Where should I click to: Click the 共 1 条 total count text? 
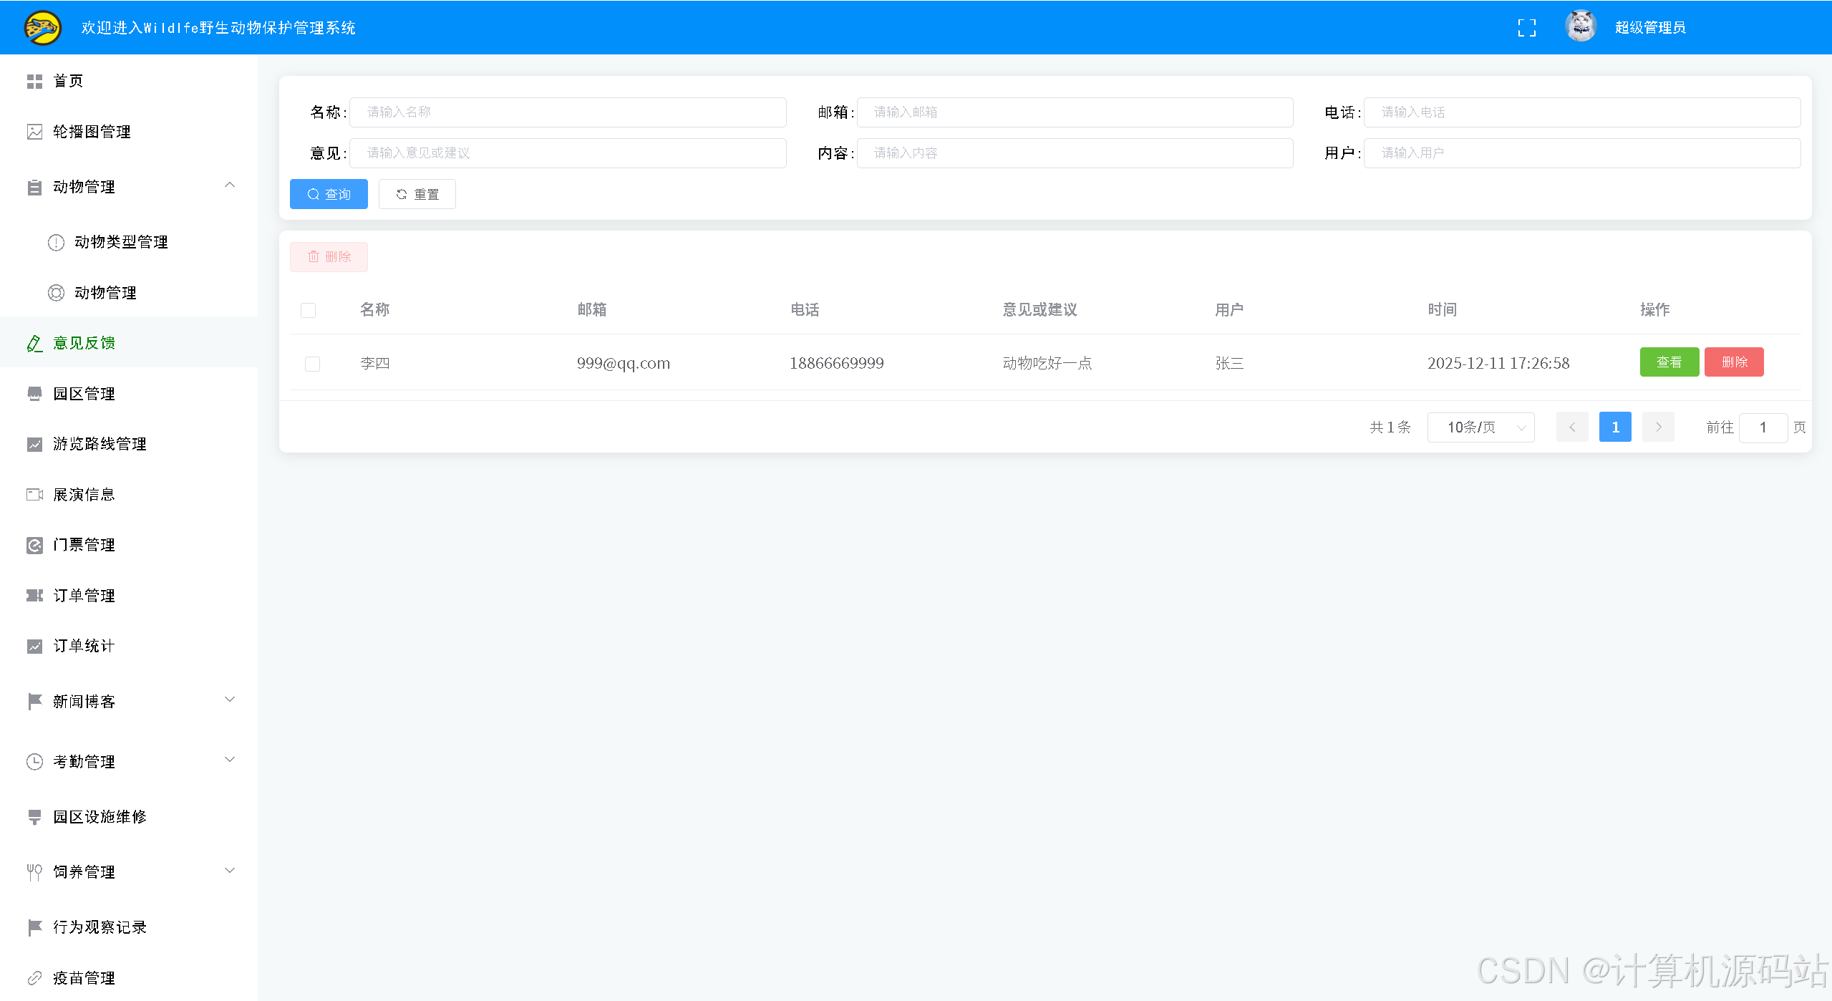(x=1390, y=427)
